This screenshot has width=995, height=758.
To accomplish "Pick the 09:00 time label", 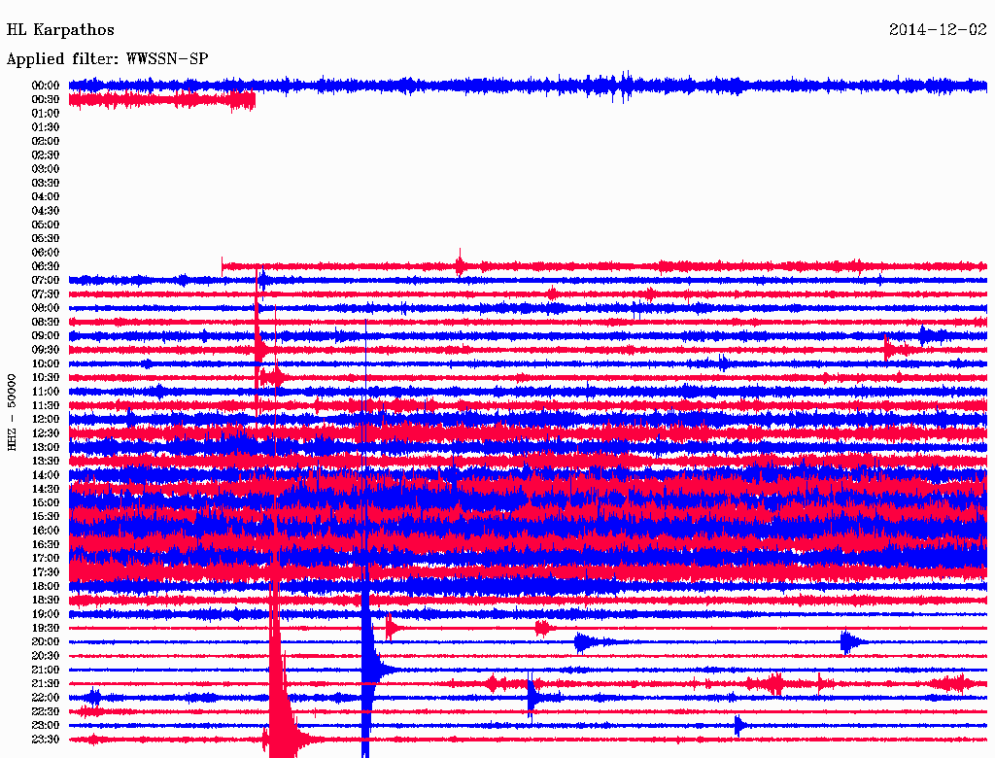I will pos(46,336).
